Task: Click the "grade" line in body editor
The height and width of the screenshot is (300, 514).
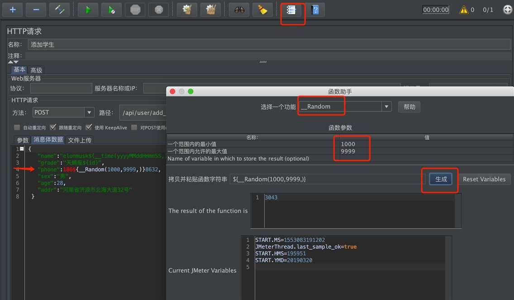Action: (71, 163)
